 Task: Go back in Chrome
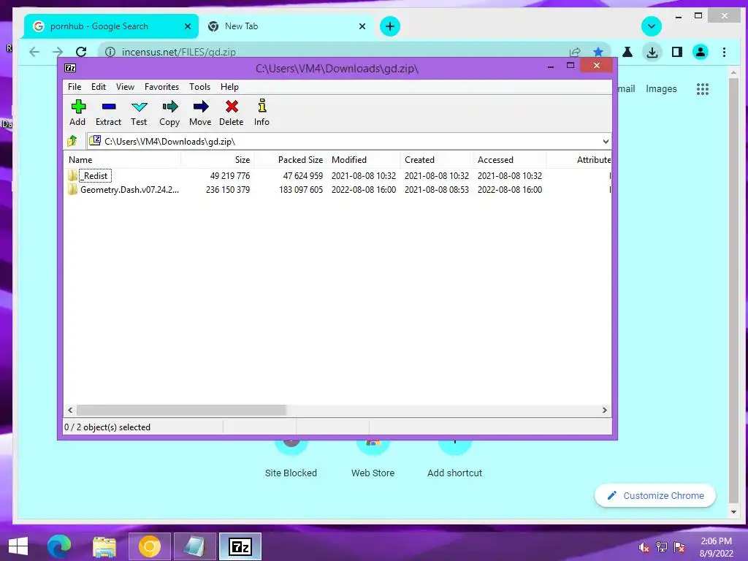click(34, 52)
